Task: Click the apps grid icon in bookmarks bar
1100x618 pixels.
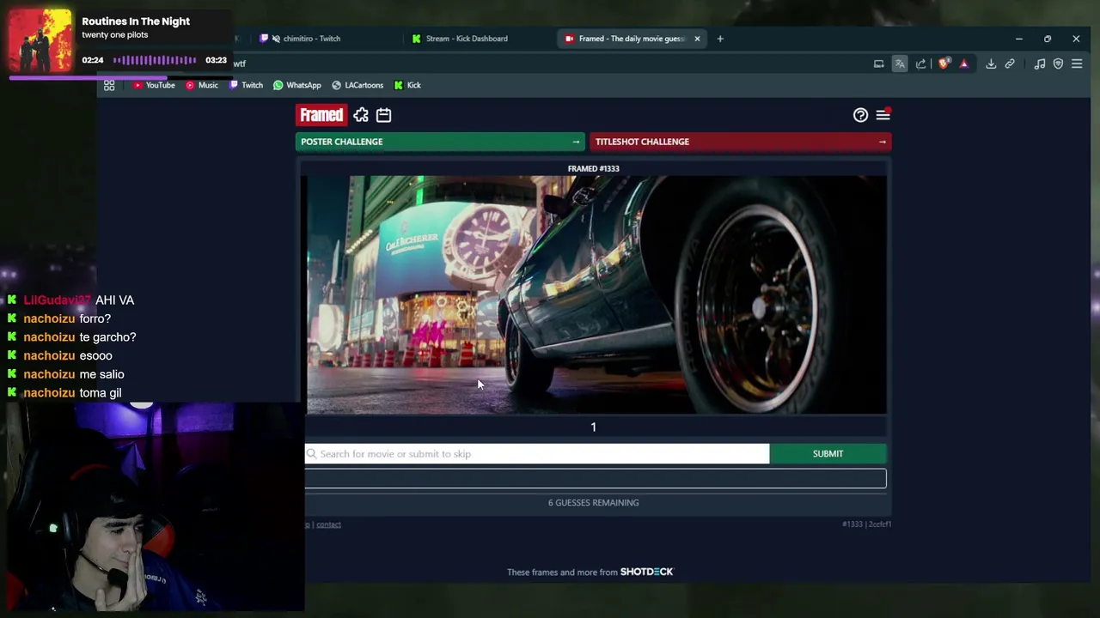Action: pyautogui.click(x=109, y=85)
